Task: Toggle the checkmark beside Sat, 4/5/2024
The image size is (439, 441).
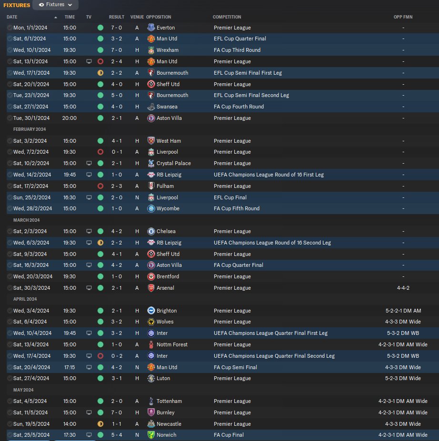Action: point(10,401)
